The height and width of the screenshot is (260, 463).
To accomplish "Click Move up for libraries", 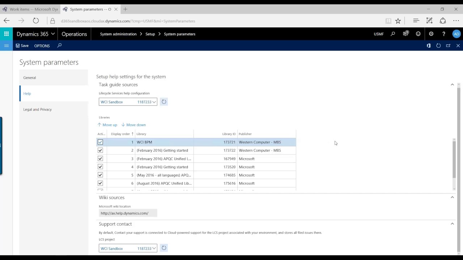I will point(107,125).
